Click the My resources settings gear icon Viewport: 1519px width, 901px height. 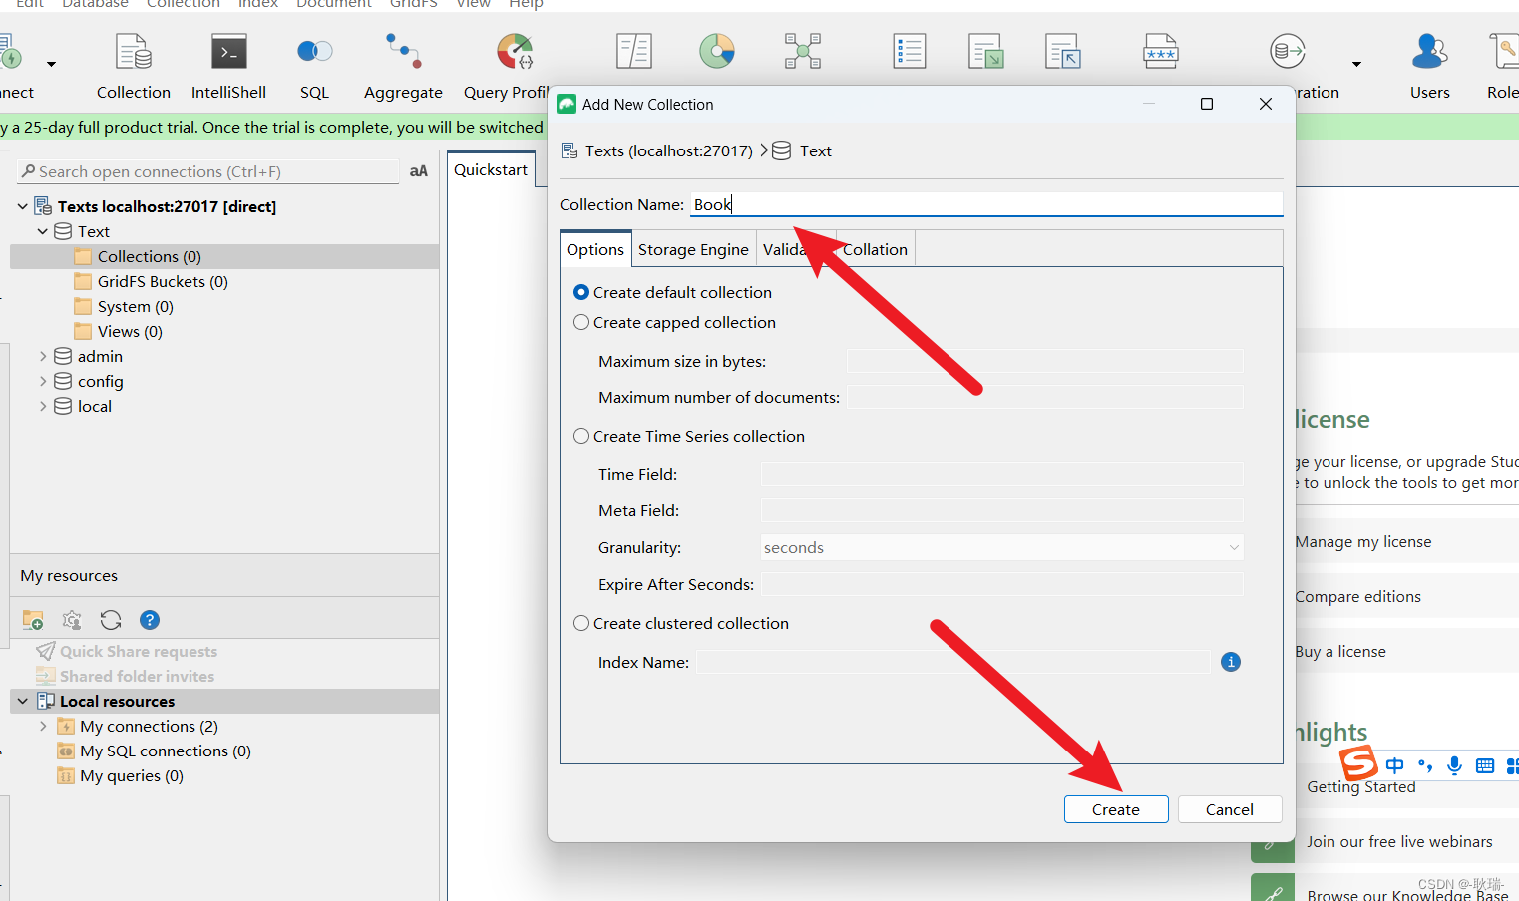[x=72, y=620]
